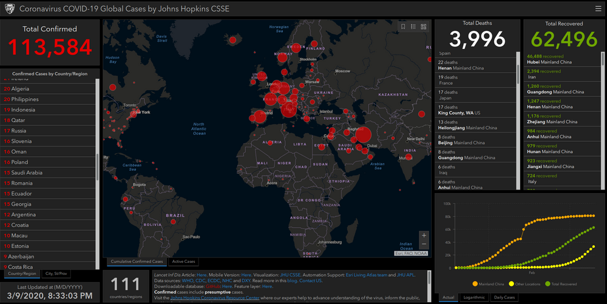
Task: Open the basemap gallery grid icon
Action: coord(422,26)
